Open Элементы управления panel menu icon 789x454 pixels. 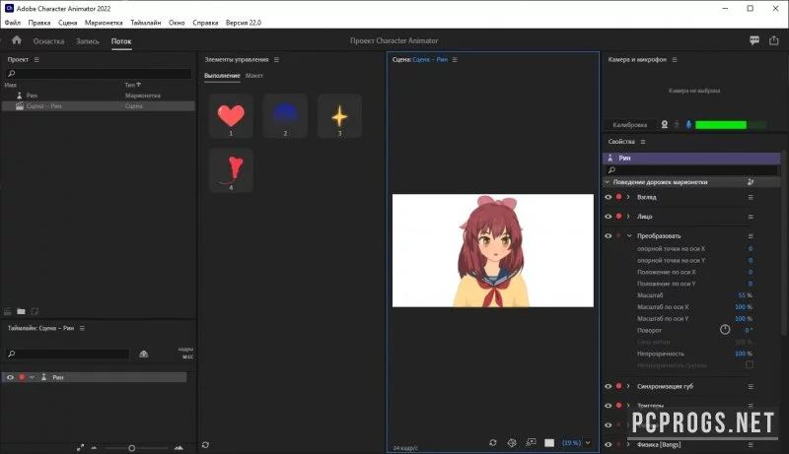point(276,59)
